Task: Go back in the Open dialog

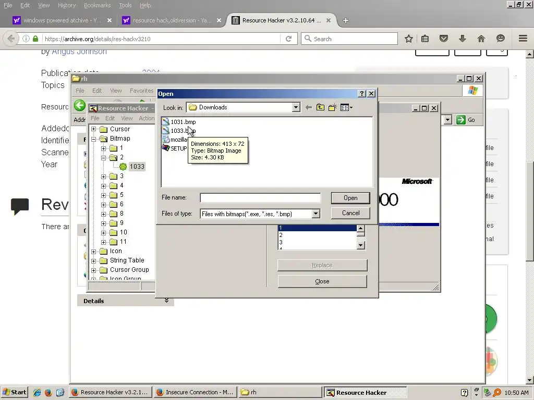Action: point(309,107)
